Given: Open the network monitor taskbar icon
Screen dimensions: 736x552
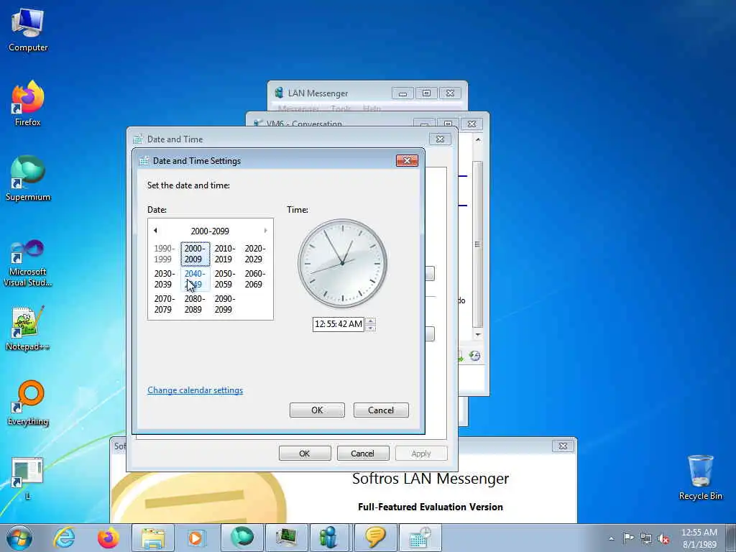Looking at the screenshot, I should coord(286,538).
